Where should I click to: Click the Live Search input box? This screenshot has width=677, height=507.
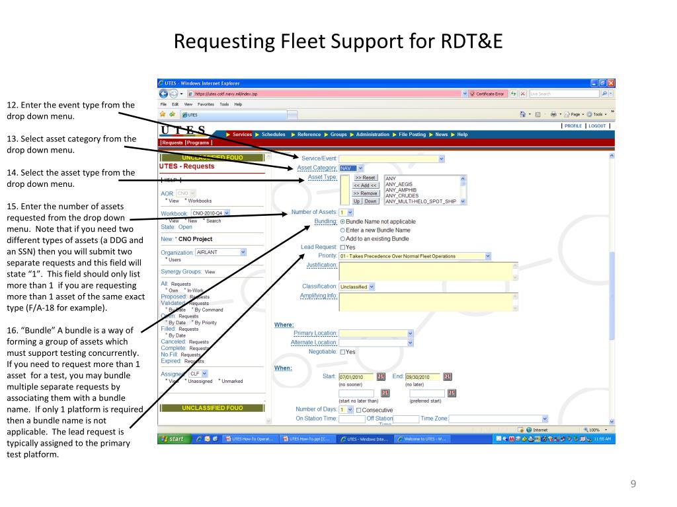(x=565, y=94)
